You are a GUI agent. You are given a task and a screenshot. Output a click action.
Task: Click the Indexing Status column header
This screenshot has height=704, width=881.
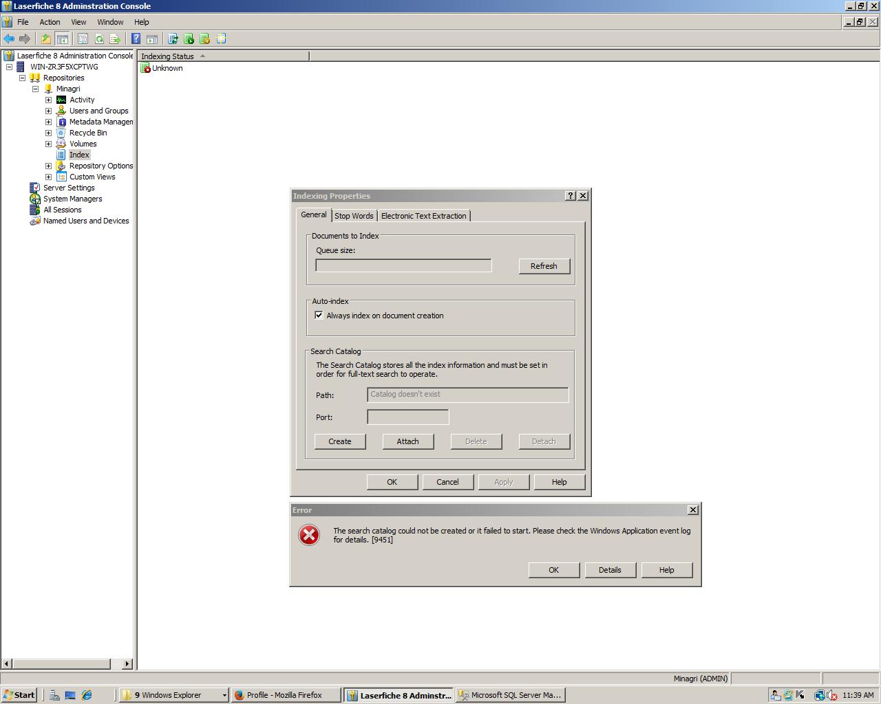(223, 56)
